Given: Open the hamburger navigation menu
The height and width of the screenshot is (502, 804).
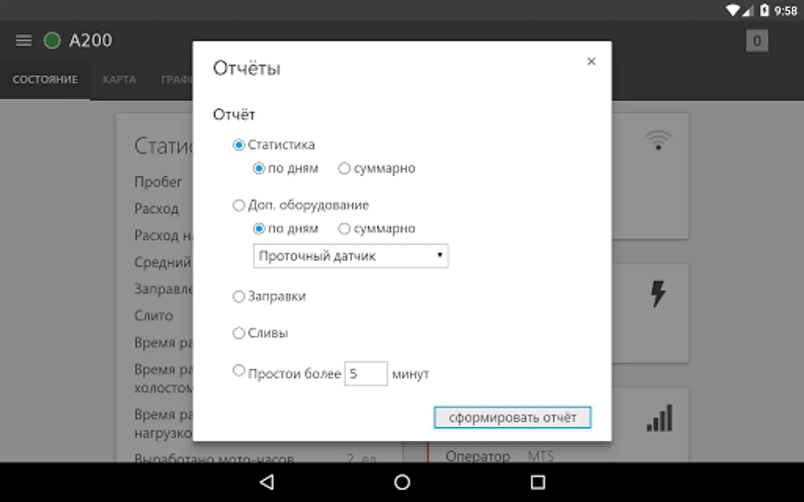Looking at the screenshot, I should [x=23, y=40].
